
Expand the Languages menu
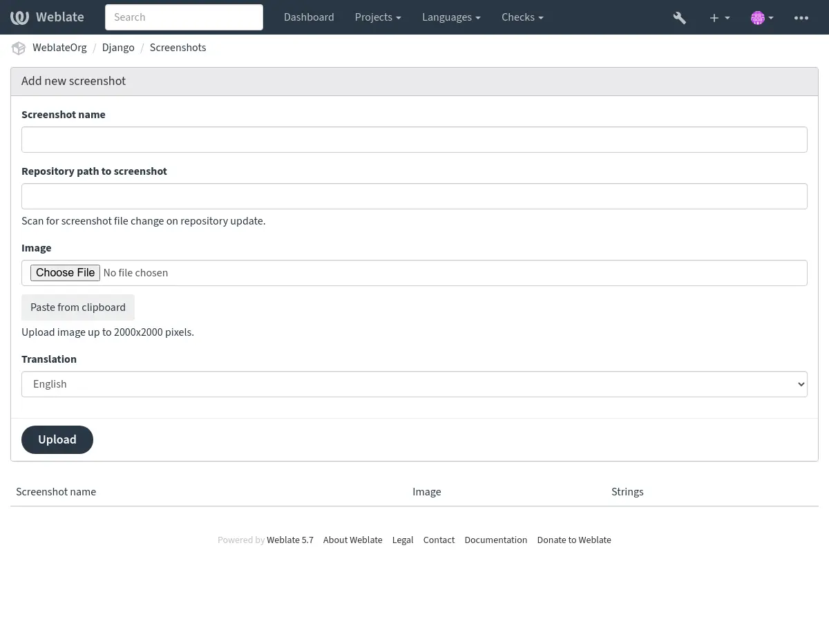point(451,17)
